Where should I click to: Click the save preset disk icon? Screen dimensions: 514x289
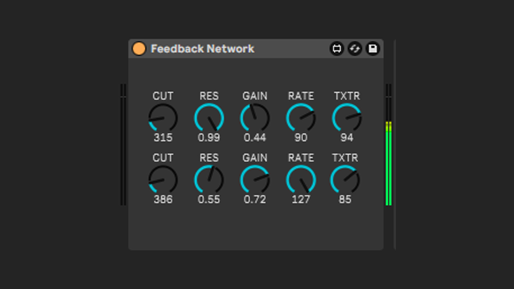(373, 49)
